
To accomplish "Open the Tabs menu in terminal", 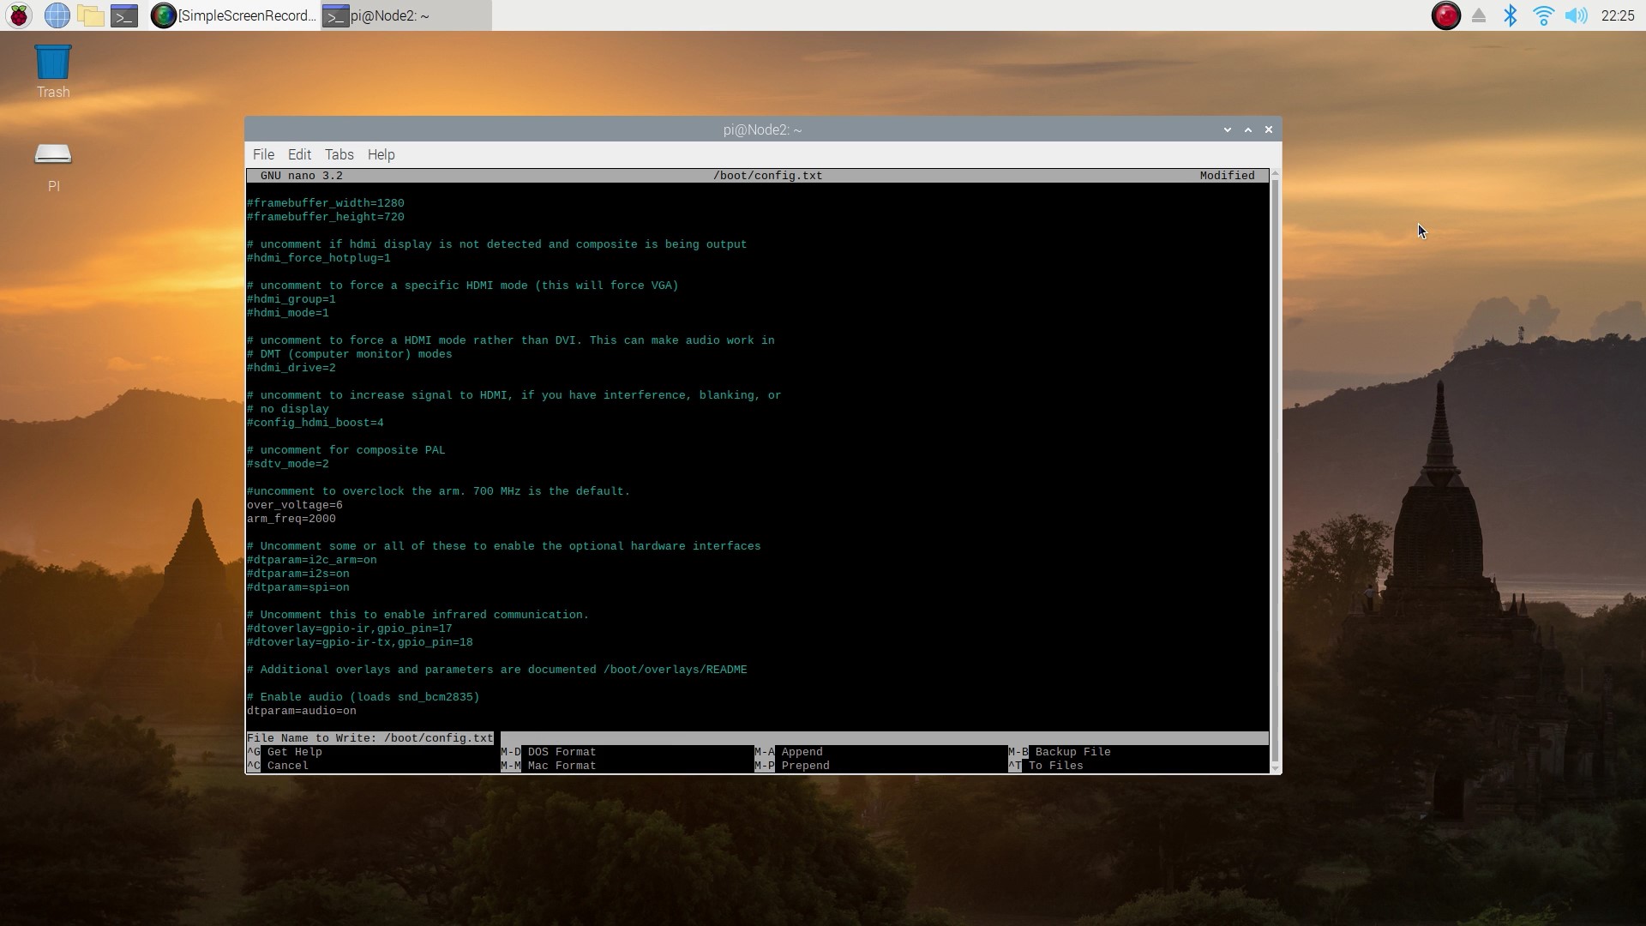I will coord(339,154).
